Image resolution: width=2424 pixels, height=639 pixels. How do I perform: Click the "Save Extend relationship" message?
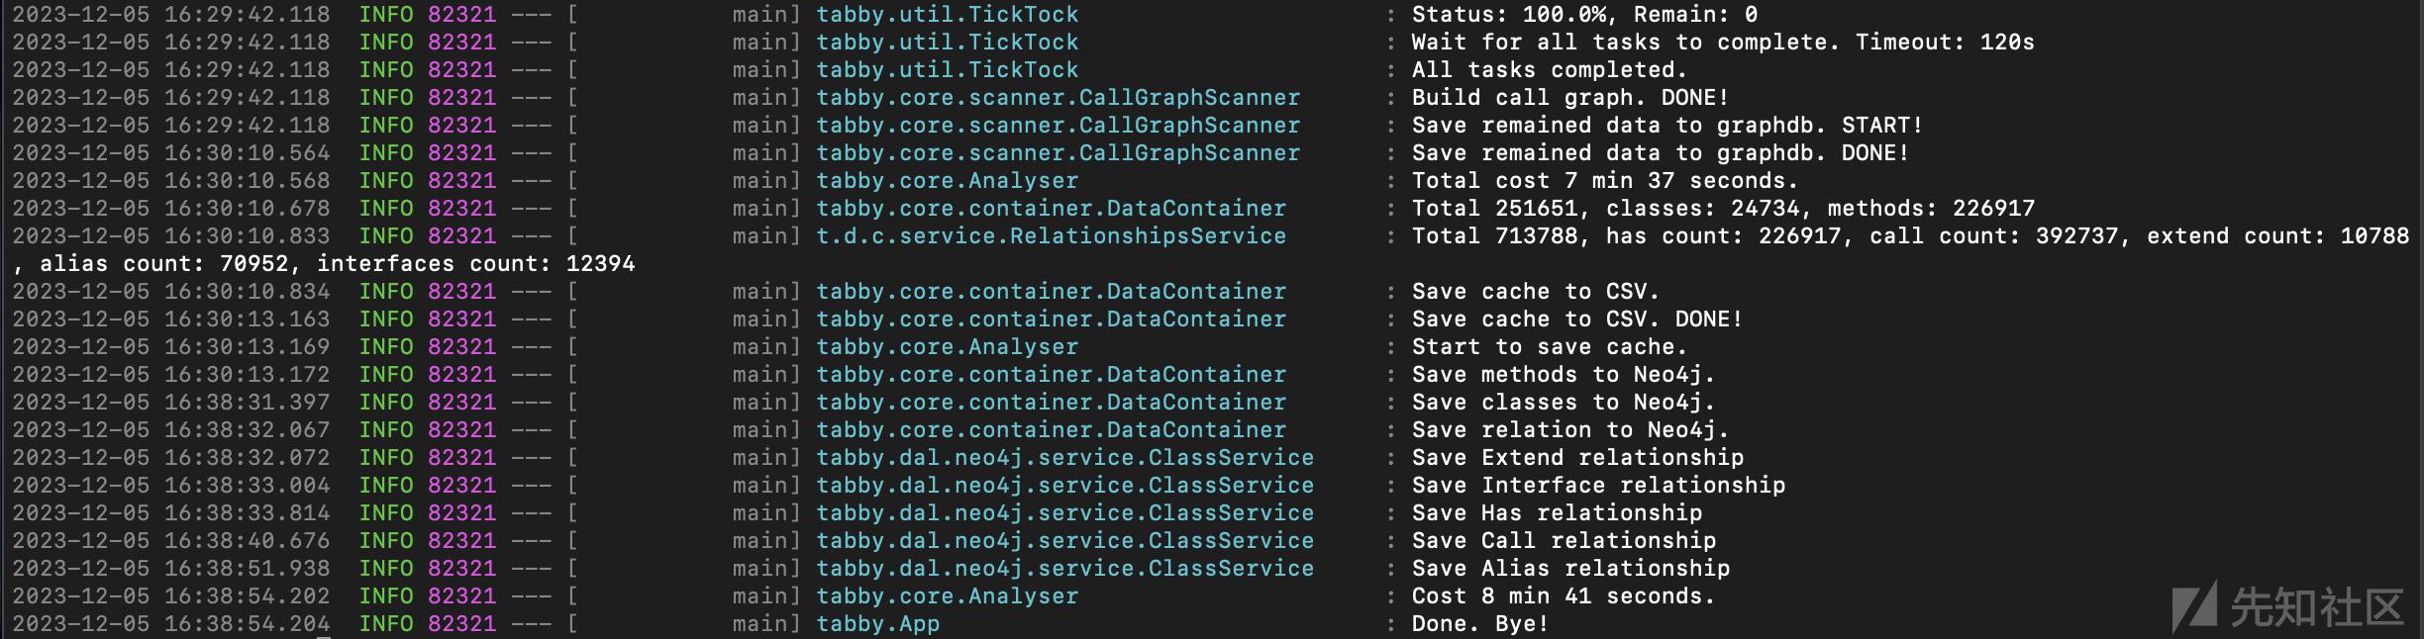pos(1577,458)
